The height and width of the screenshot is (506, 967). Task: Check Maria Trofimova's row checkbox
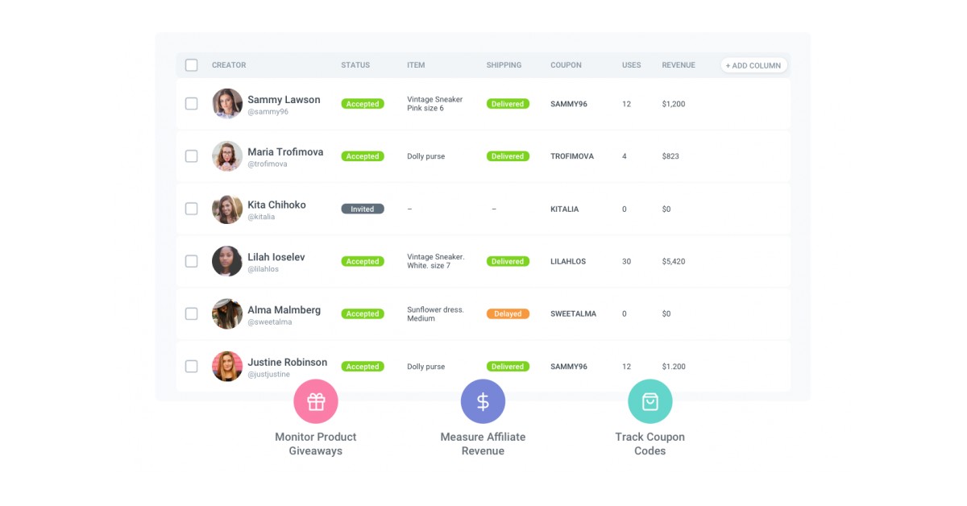tap(191, 156)
